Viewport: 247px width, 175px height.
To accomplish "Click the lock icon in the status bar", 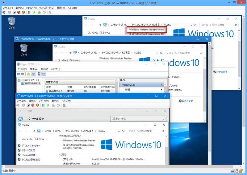I will pos(241,171).
